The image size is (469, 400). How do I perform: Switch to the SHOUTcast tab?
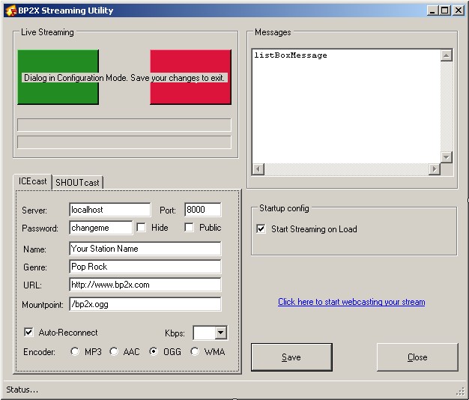click(x=77, y=182)
